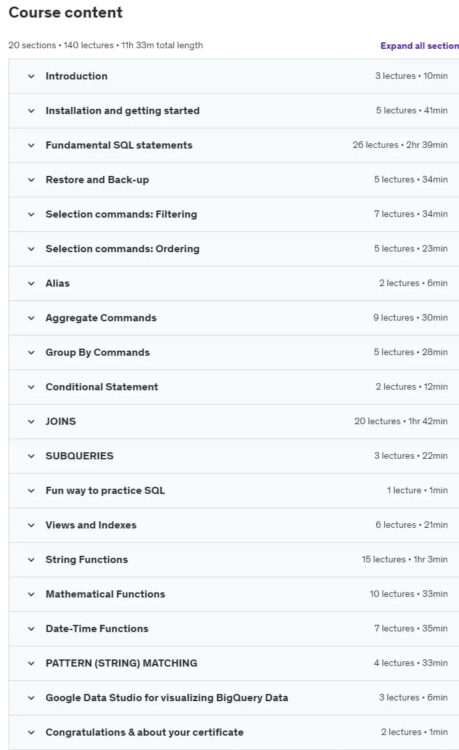This screenshot has height=750, width=459.
Task: Click Expand all sections link
Action: [x=419, y=46]
